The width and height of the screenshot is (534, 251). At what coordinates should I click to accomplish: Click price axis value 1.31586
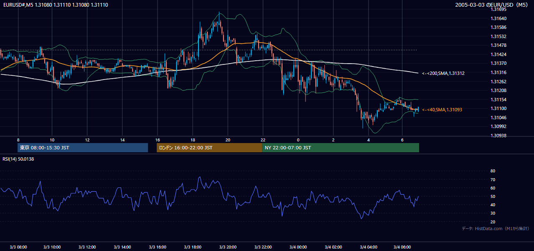point(499,27)
